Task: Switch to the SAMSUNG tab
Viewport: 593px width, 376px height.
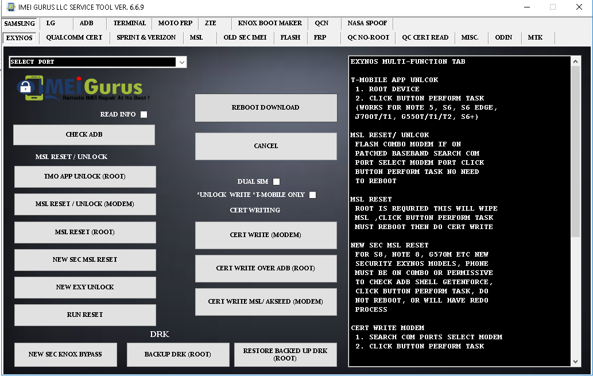Action: coord(20,24)
